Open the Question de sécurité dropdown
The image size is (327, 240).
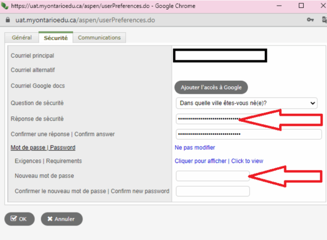(x=247, y=103)
